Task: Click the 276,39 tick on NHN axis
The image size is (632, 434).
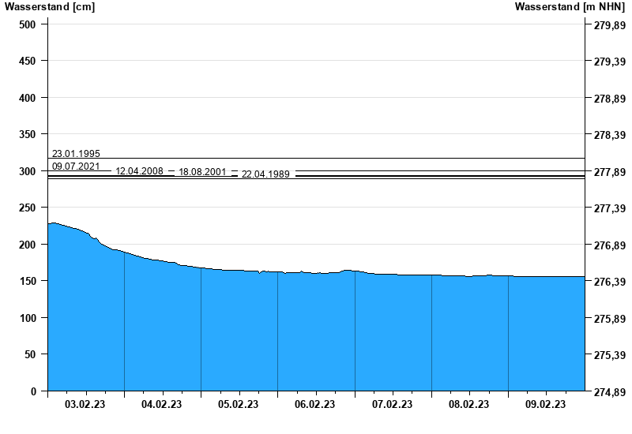Action: (609, 282)
